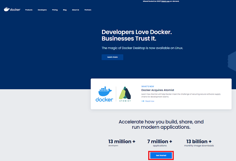Screen dimensions: 236x161
Task: Click the Atomist description paragraph
Action: click(181, 95)
